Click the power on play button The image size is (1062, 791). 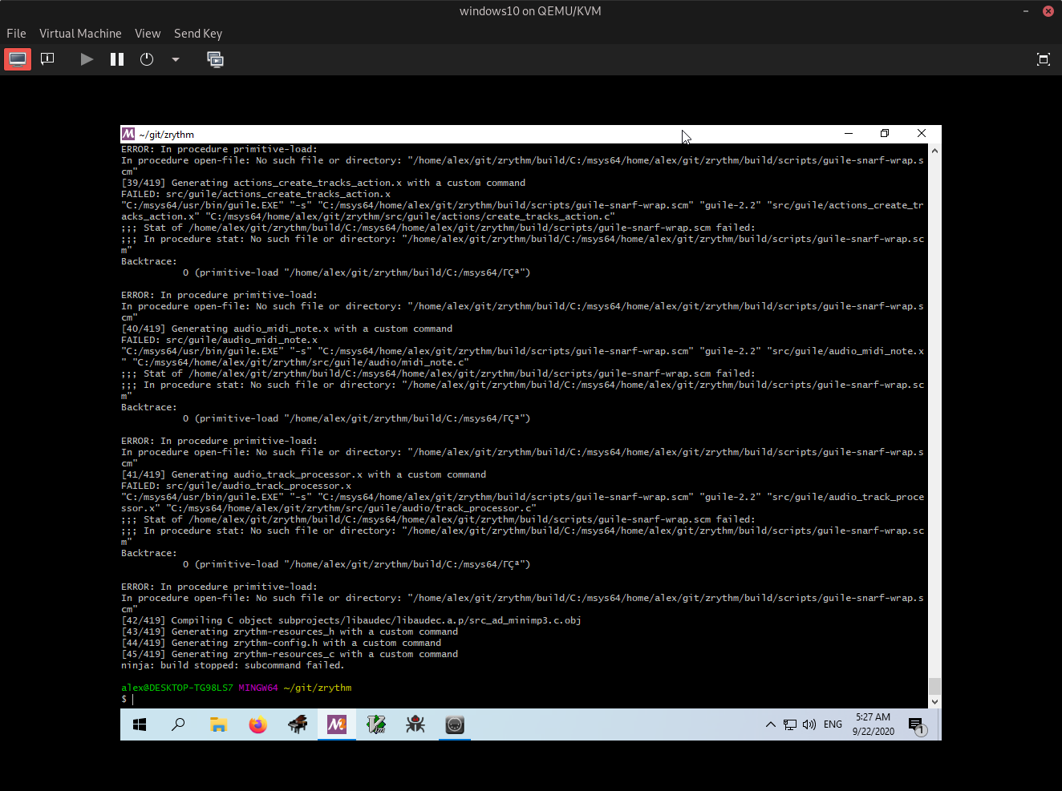coord(87,59)
